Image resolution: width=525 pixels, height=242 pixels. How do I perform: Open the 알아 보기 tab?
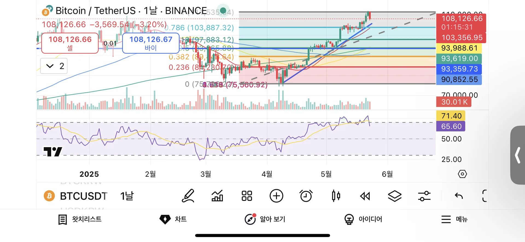265,219
